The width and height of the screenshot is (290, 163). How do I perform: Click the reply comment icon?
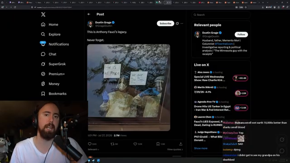90,144
